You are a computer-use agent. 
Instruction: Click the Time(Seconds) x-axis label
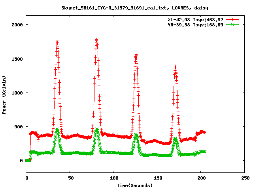(135, 185)
